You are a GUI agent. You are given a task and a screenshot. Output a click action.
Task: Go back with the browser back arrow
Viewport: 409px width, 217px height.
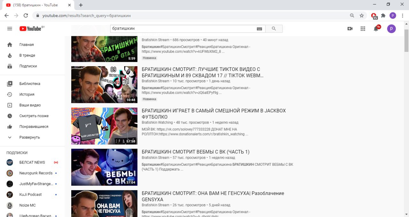(6, 15)
